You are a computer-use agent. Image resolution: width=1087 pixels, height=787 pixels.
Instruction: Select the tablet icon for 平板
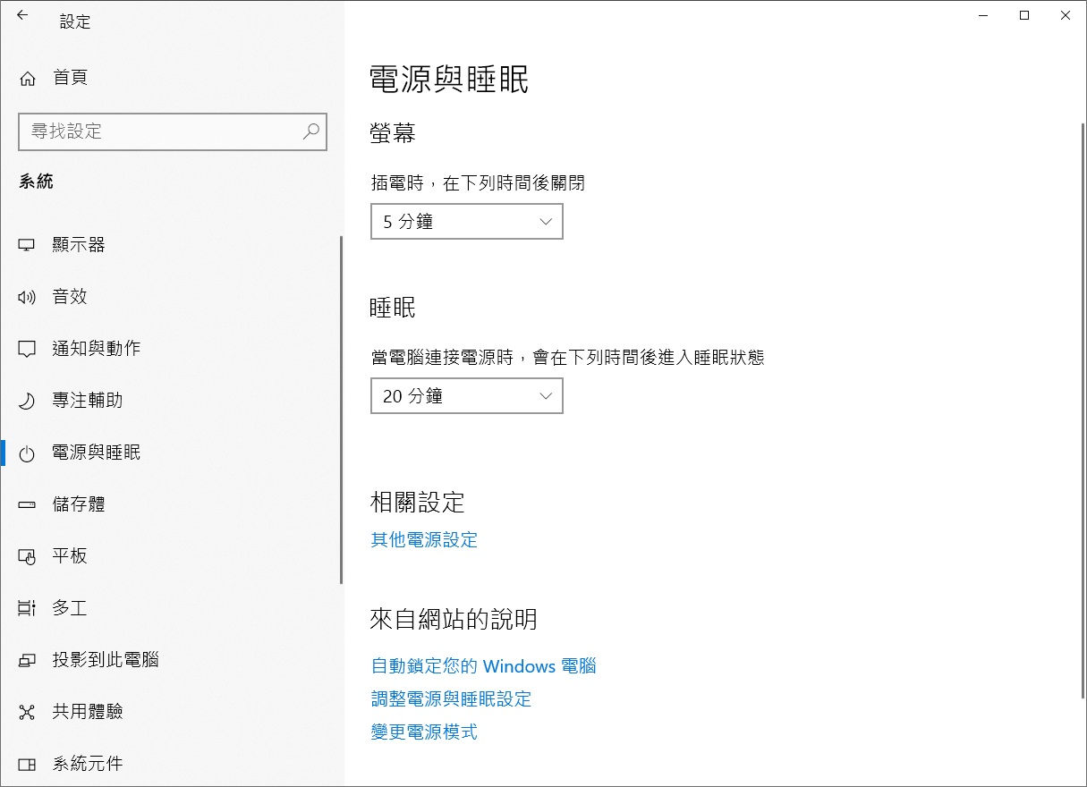coord(27,556)
